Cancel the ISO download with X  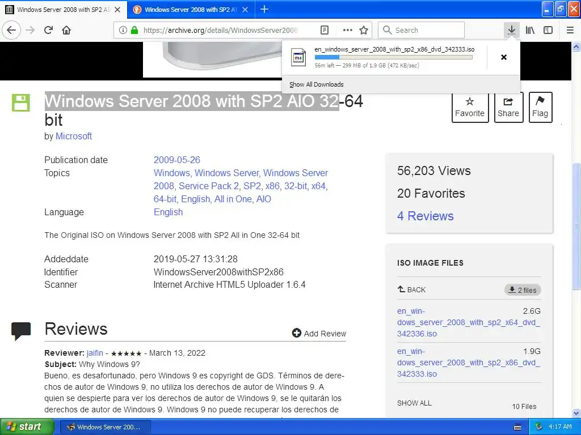pos(504,57)
